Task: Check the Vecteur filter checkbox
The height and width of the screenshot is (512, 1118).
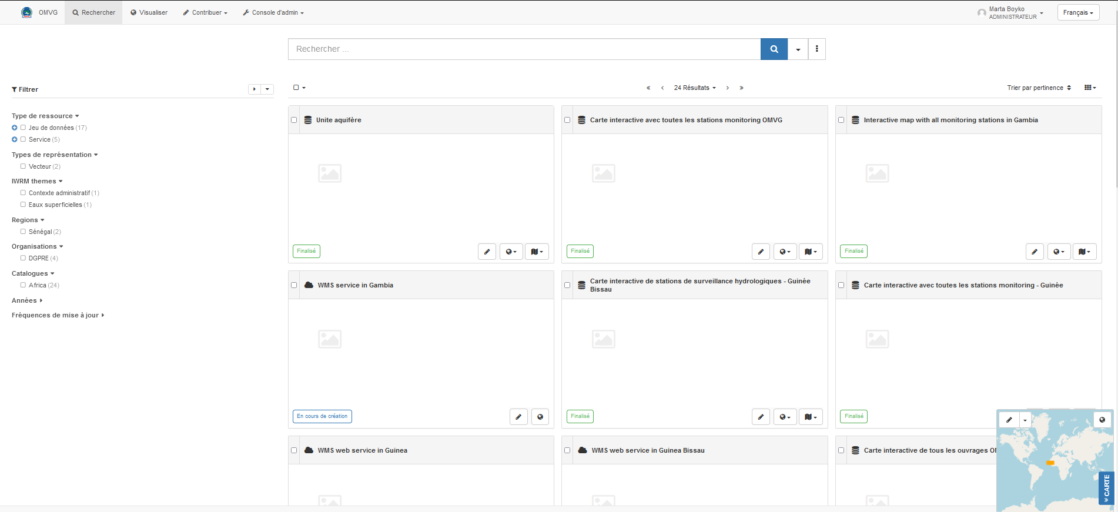Action: [24, 166]
